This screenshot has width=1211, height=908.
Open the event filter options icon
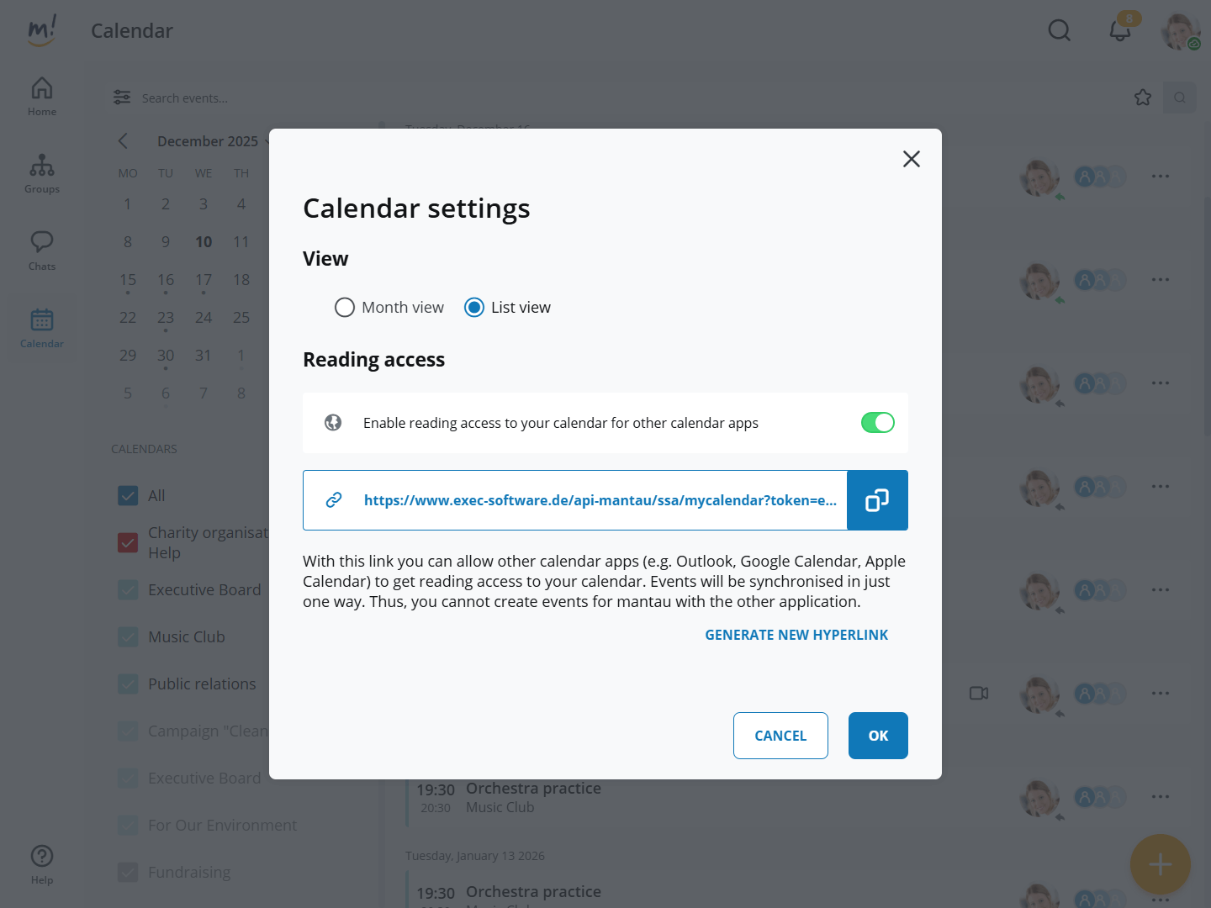pos(122,98)
